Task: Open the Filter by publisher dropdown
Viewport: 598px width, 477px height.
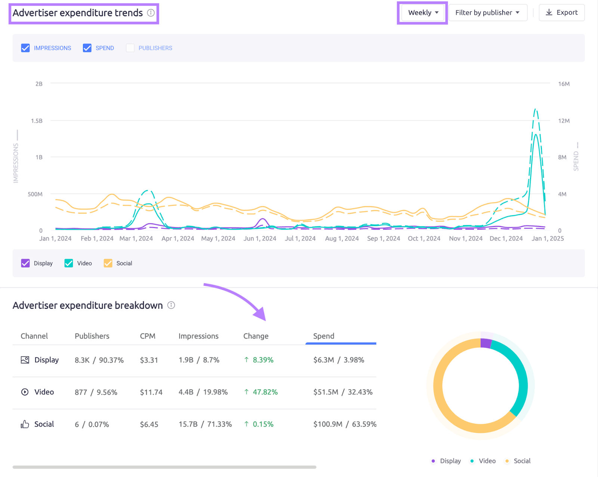Action: (x=488, y=13)
